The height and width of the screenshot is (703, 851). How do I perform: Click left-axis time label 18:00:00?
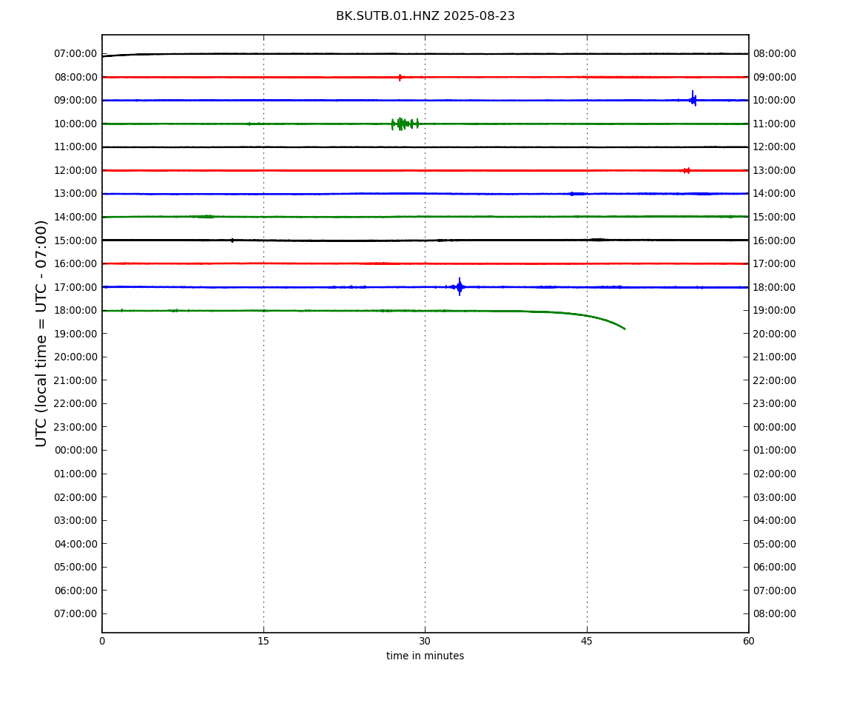pyautogui.click(x=75, y=311)
